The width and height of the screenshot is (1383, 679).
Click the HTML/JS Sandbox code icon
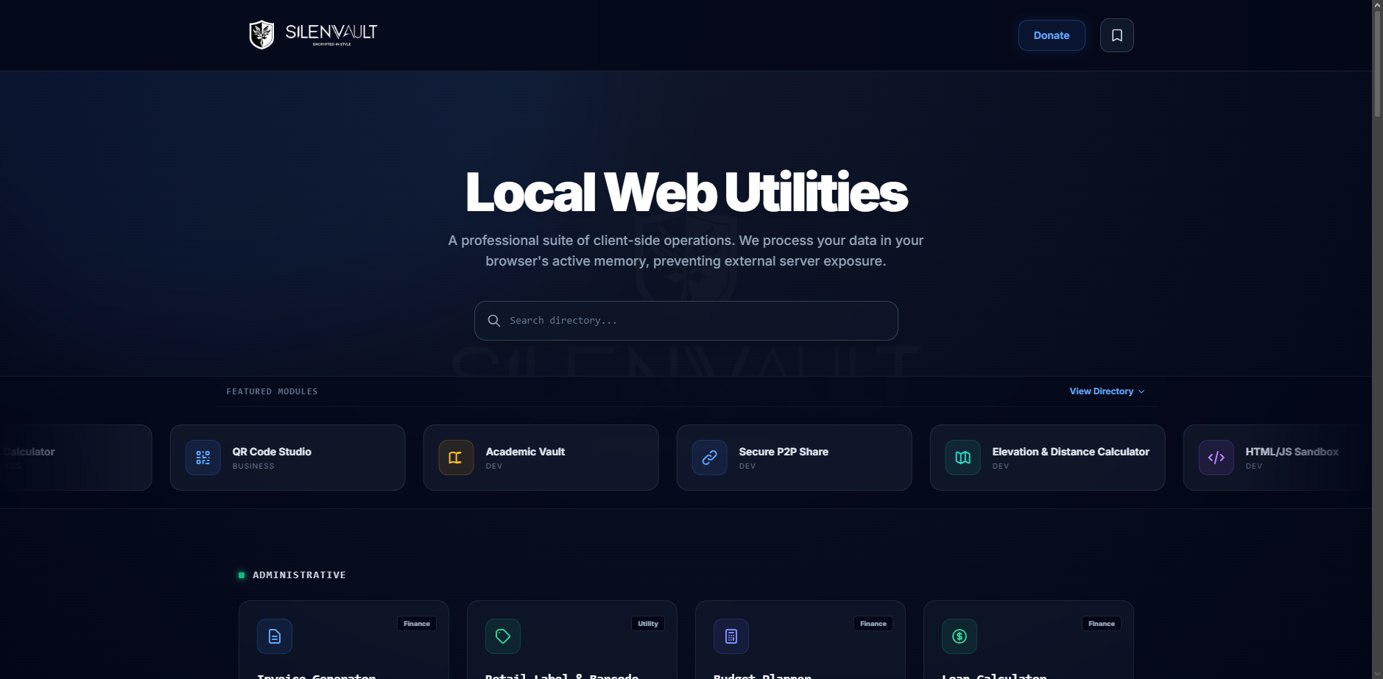[x=1216, y=458]
